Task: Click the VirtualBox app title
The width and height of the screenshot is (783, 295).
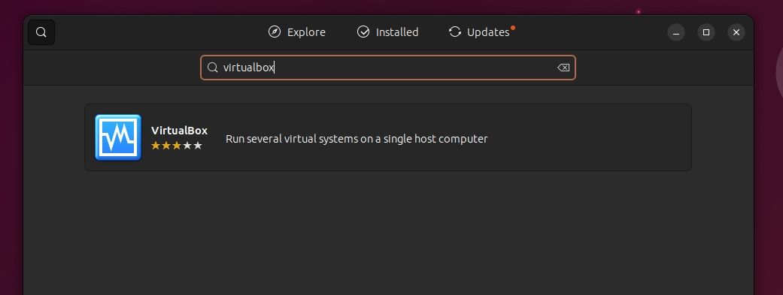Action: [179, 131]
